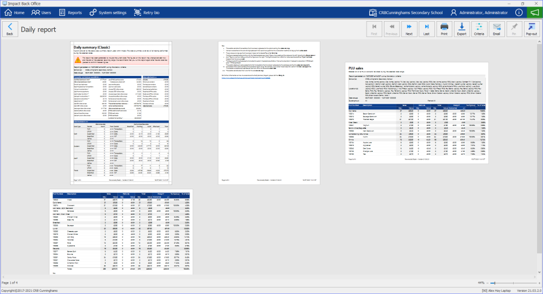Print the daily report
The image size is (543, 294).
click(444, 29)
